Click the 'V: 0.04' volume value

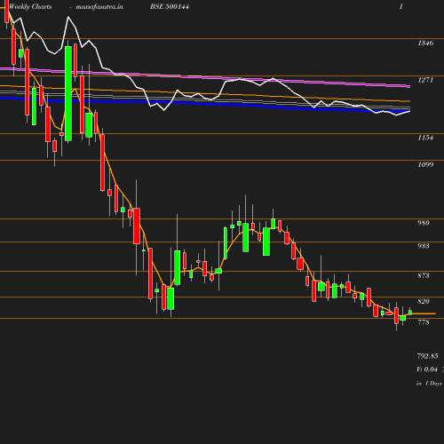[x=427, y=369]
